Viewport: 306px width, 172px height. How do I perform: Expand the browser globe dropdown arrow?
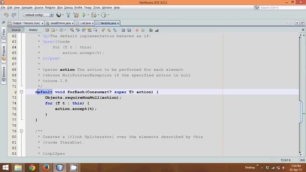[x=63, y=15]
